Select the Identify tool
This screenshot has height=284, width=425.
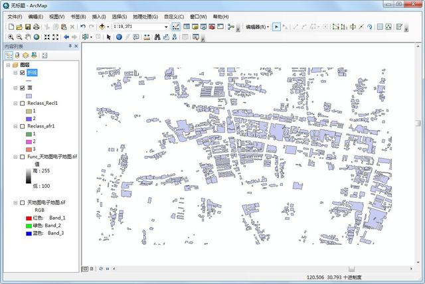[119, 37]
